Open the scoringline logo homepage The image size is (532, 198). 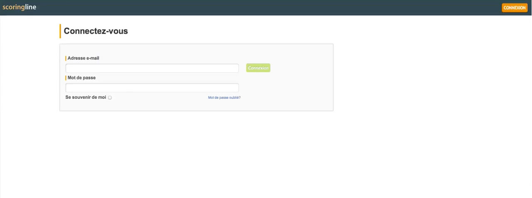(19, 7)
